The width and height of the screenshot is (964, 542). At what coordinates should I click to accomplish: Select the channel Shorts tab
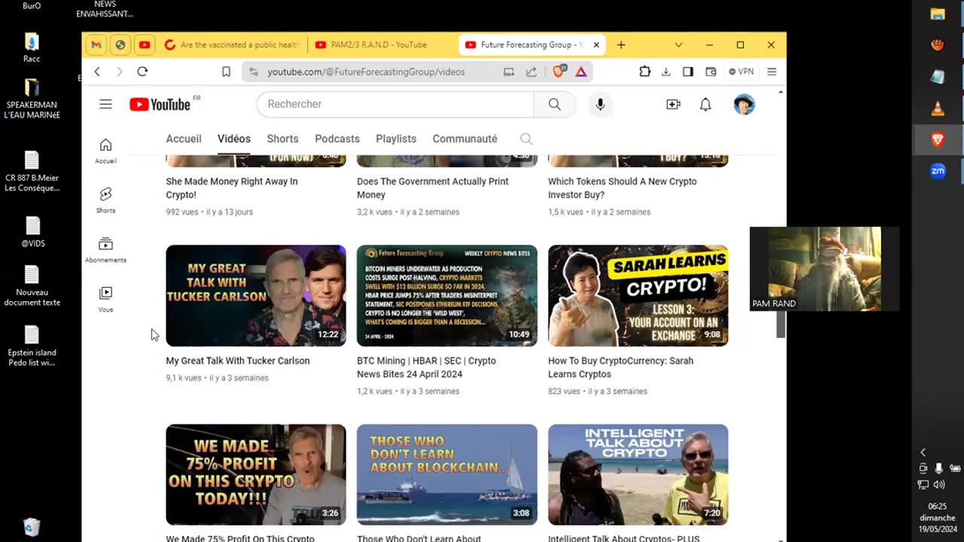click(x=282, y=139)
